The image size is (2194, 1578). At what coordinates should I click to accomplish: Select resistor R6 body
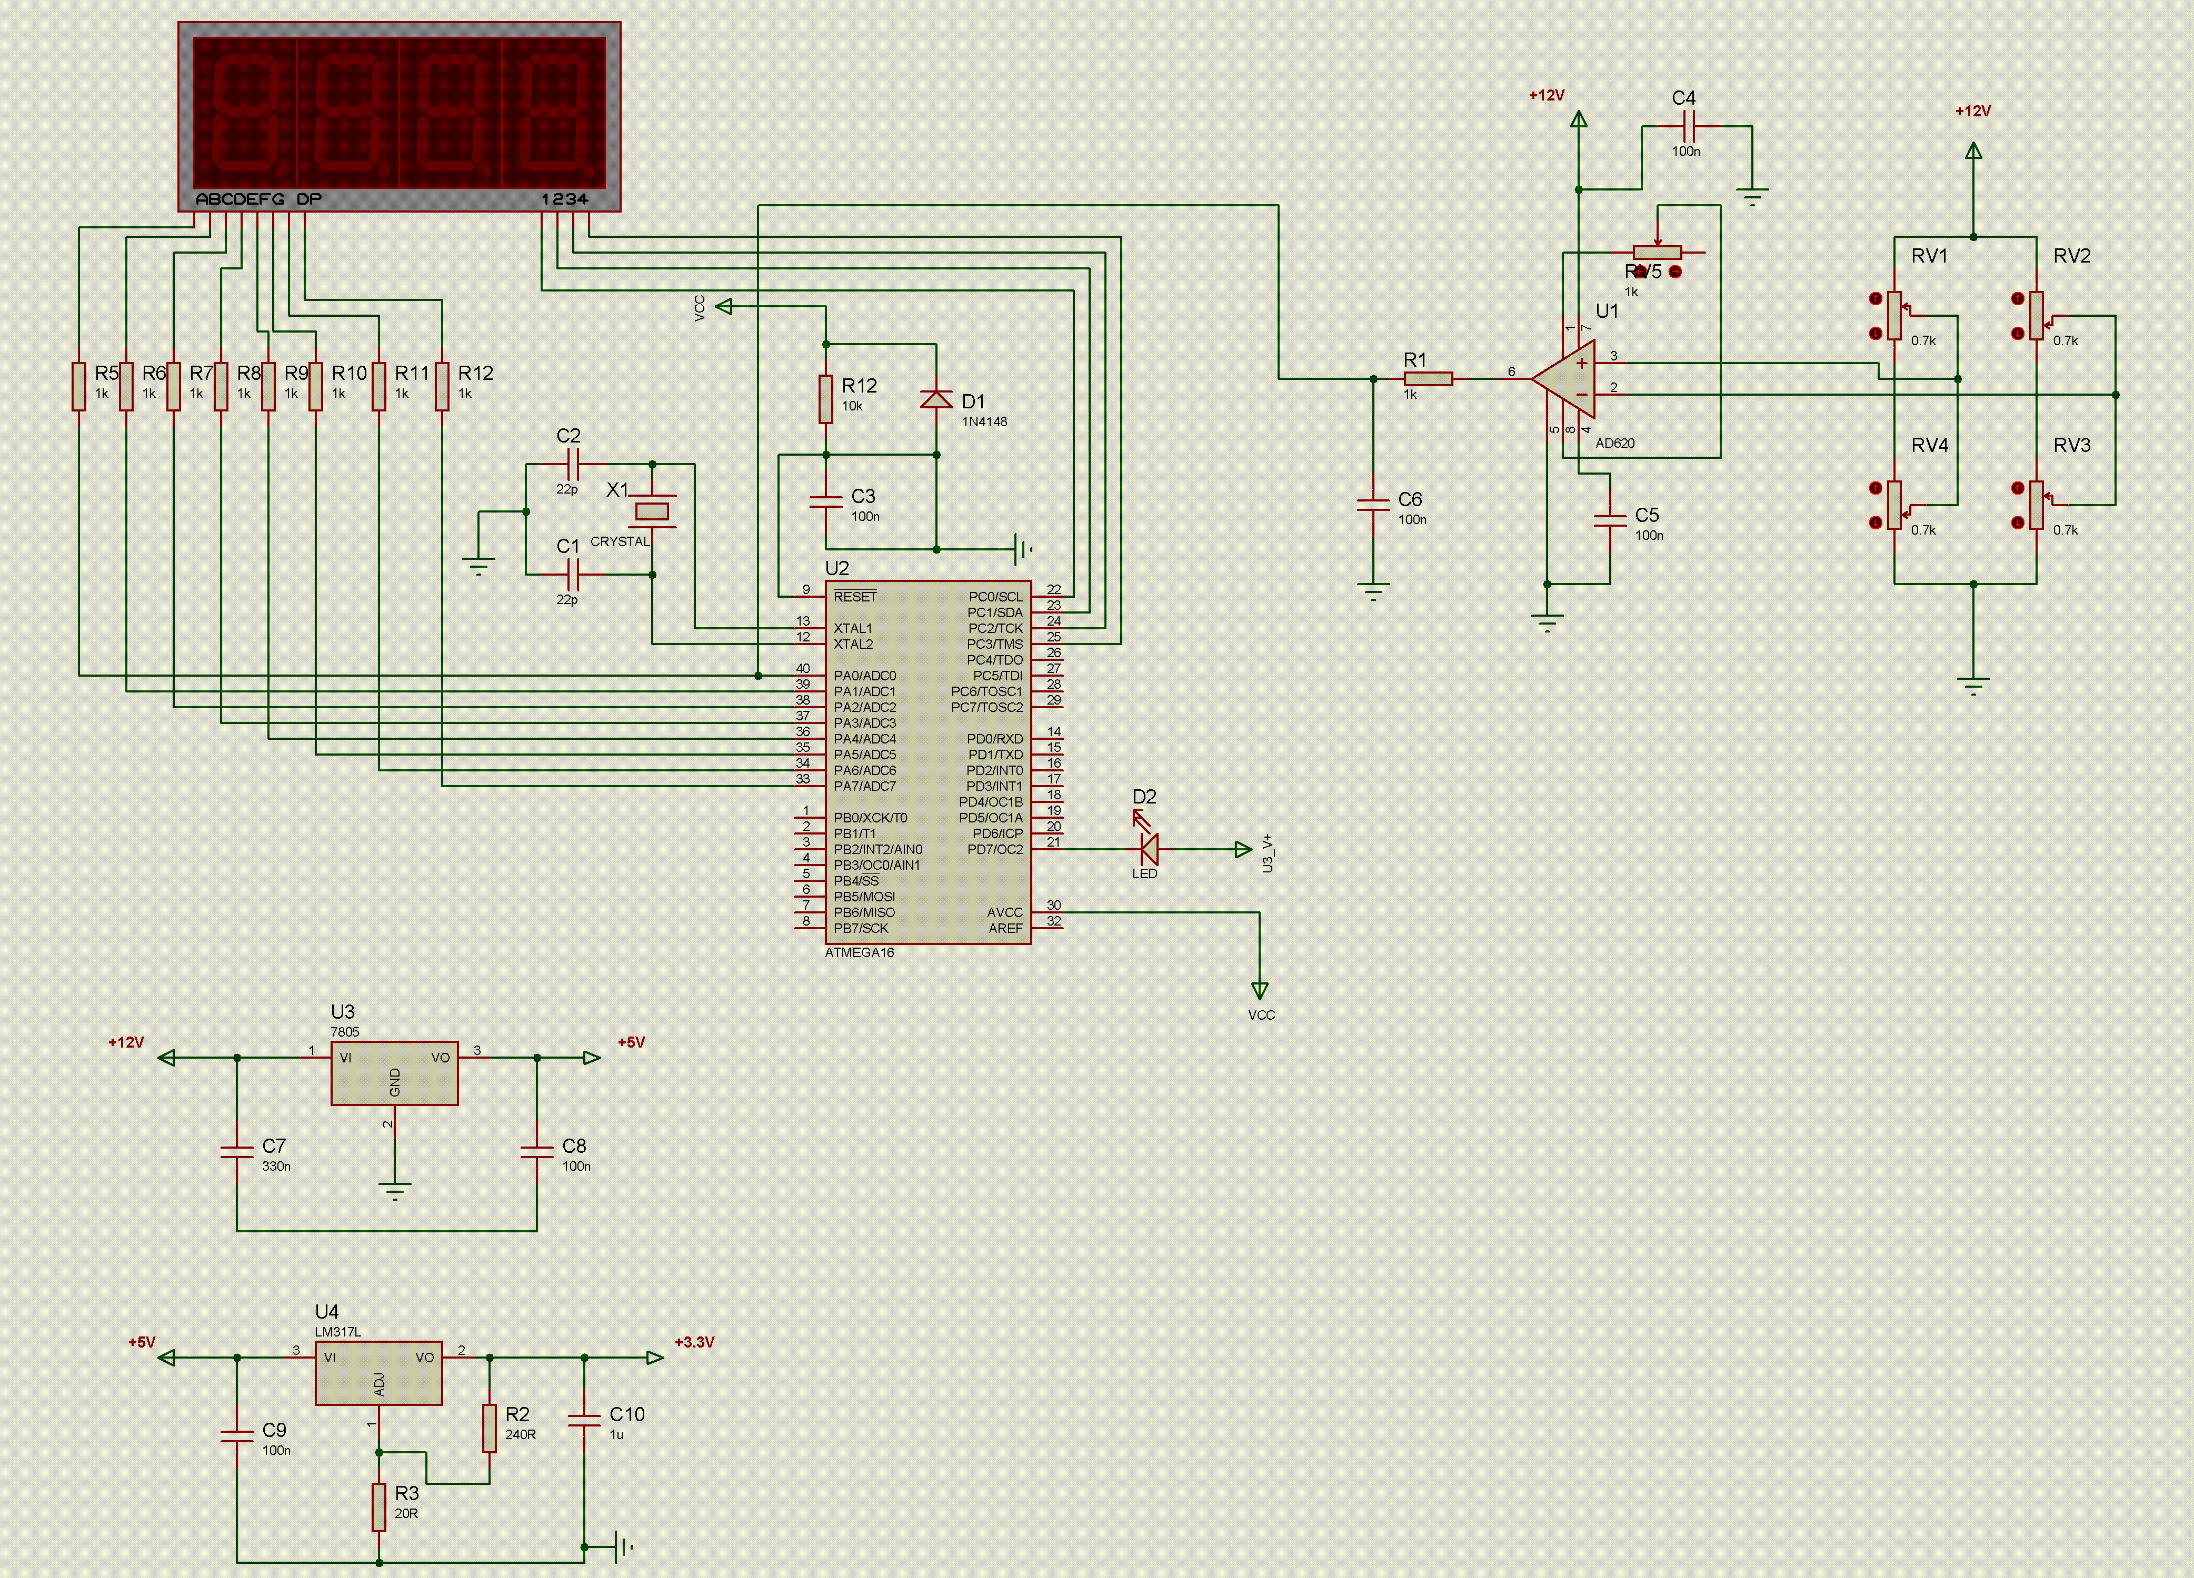(x=126, y=386)
